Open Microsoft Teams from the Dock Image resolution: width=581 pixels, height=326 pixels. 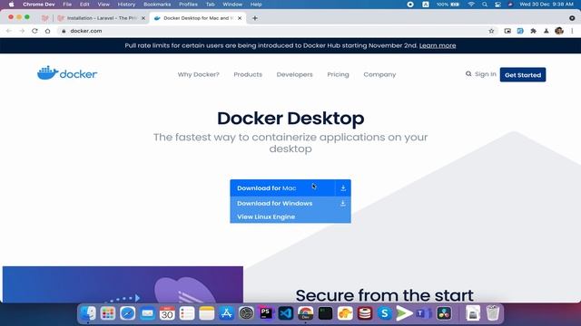point(424,313)
